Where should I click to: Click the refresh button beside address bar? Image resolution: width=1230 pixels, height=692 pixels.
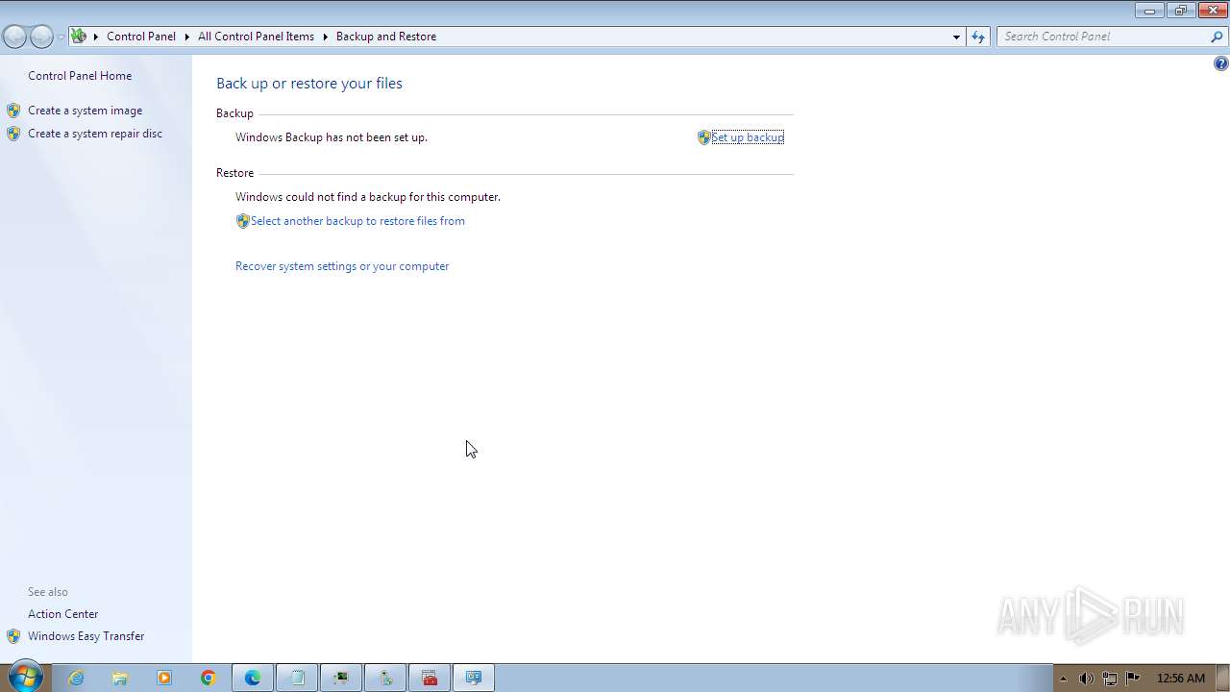pos(978,37)
